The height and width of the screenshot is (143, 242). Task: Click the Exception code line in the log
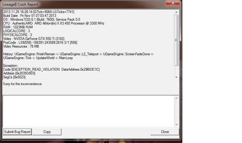click(51, 69)
